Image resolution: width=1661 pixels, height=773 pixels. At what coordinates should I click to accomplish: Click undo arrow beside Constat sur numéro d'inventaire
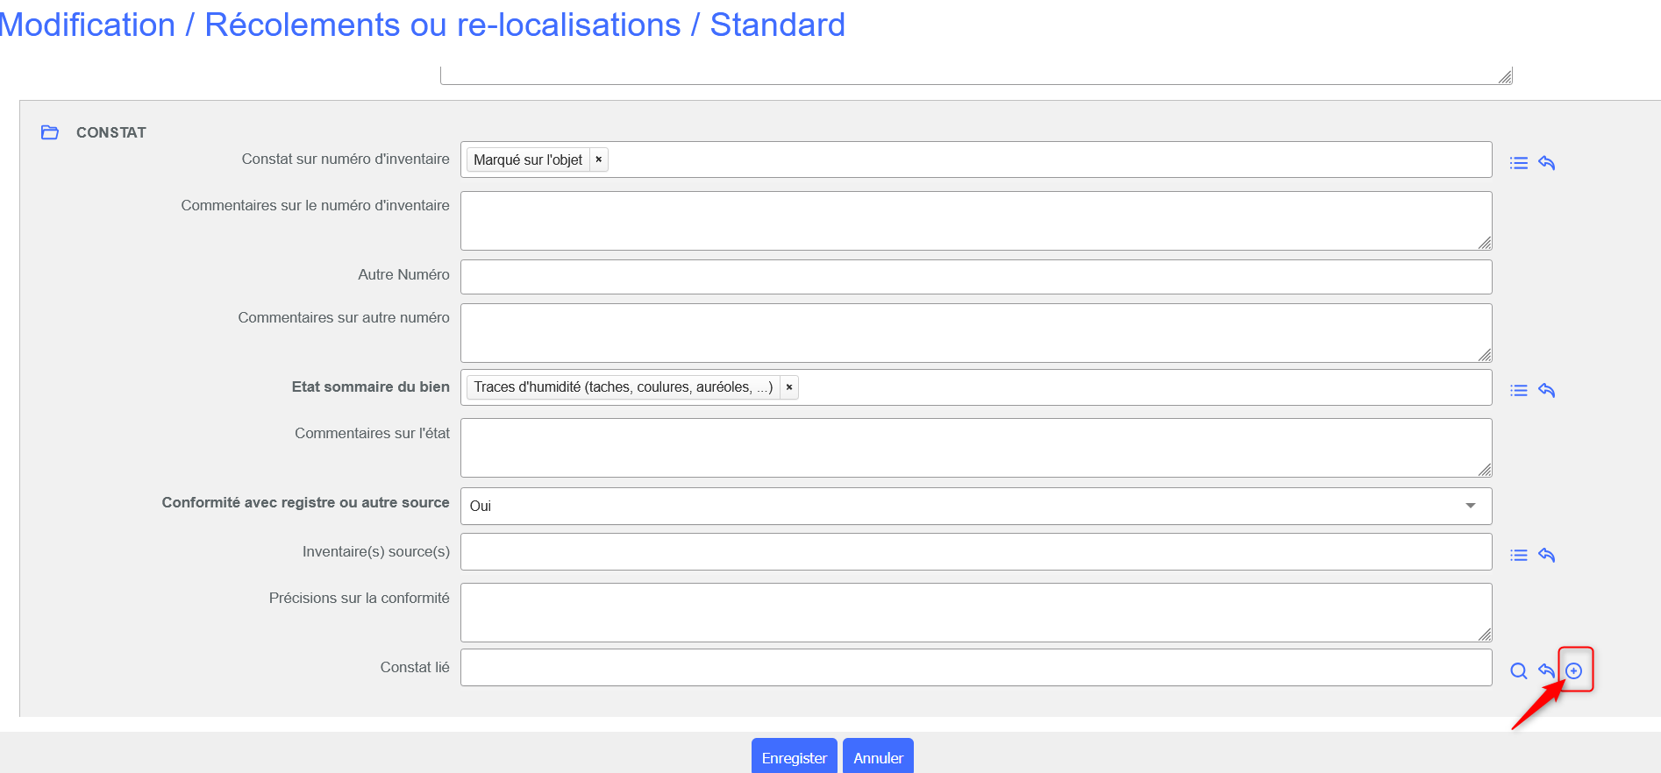(1546, 163)
